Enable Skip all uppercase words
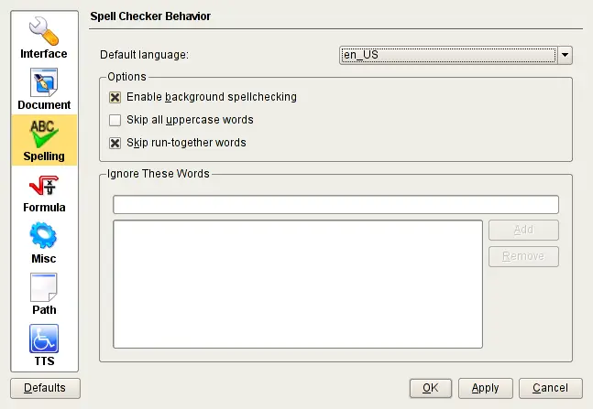593x409 pixels. pos(115,120)
